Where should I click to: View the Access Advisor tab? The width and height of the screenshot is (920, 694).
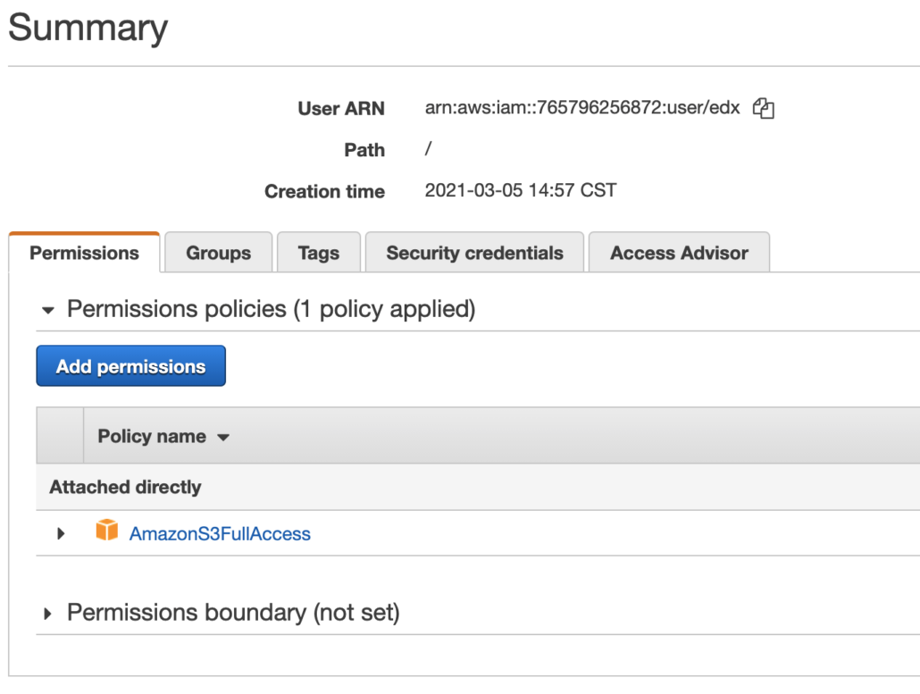point(679,253)
